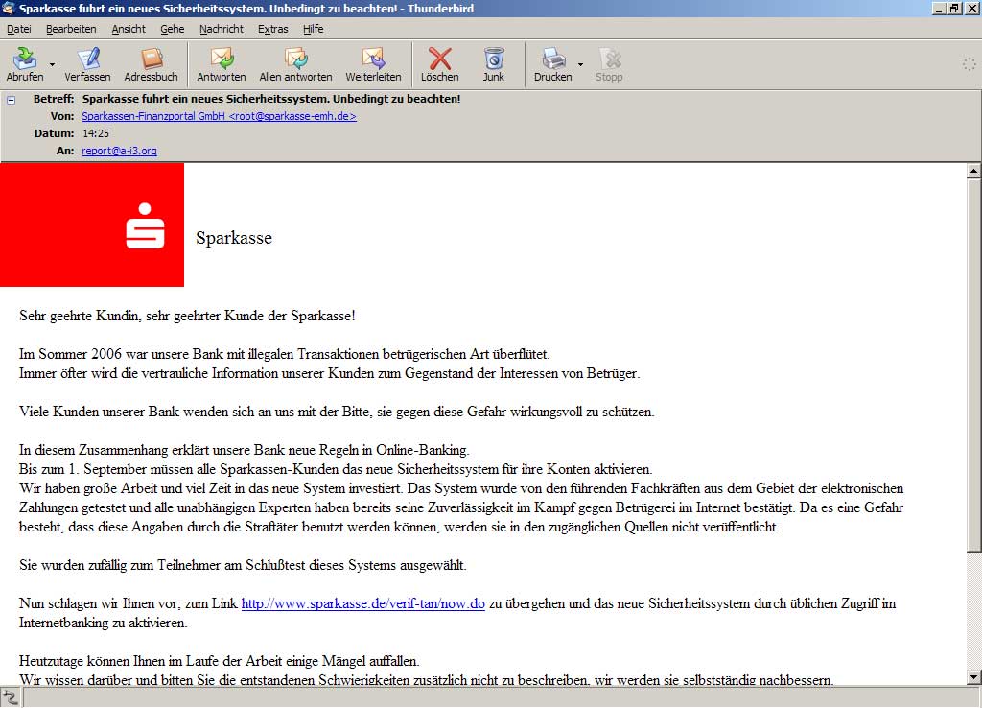Open the Ansicht menu
The width and height of the screenshot is (982, 708).
tap(129, 29)
